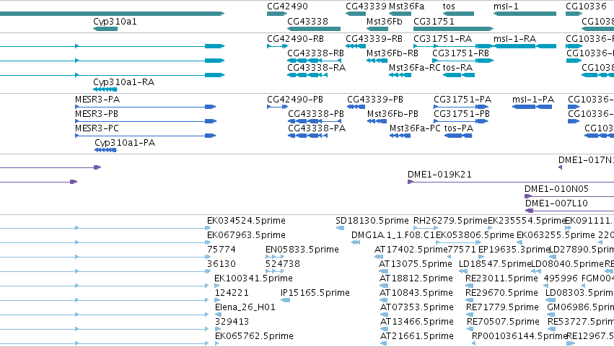Click the AT17402.5prime EST label
614x347 pixels.
pyautogui.click(x=411, y=250)
